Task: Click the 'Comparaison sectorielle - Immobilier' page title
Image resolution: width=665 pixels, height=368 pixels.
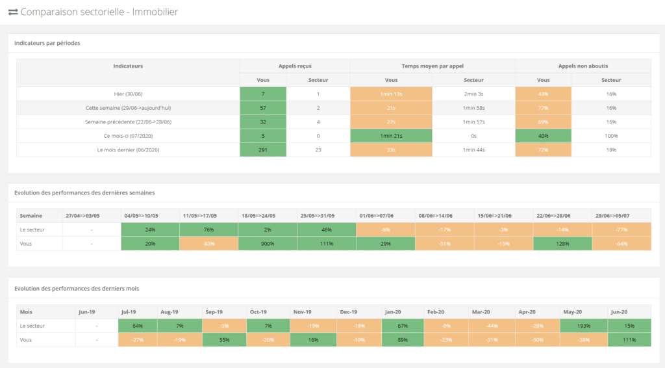Action: [x=99, y=12]
